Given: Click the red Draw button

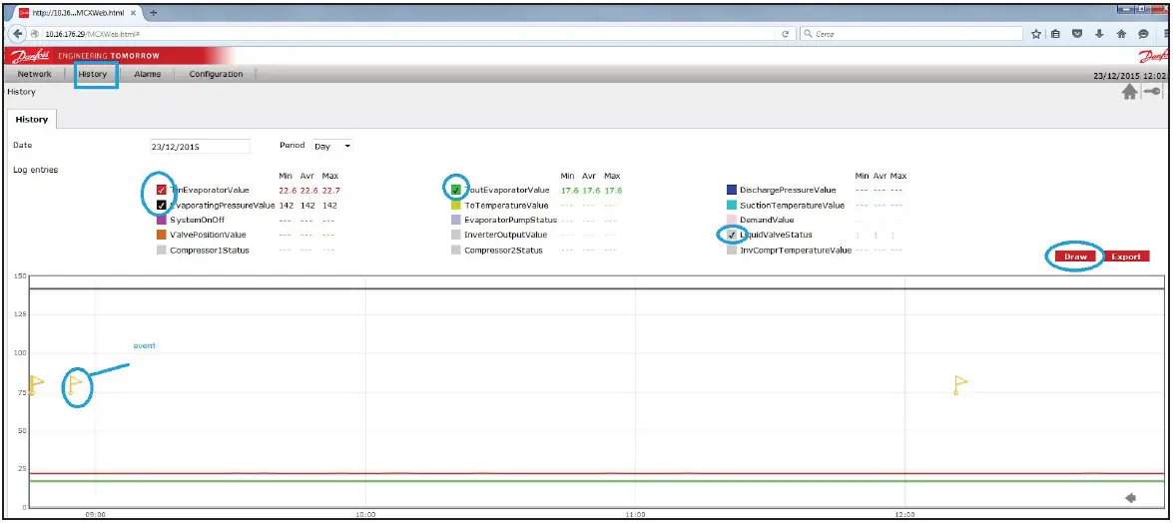Looking at the screenshot, I should [1076, 257].
